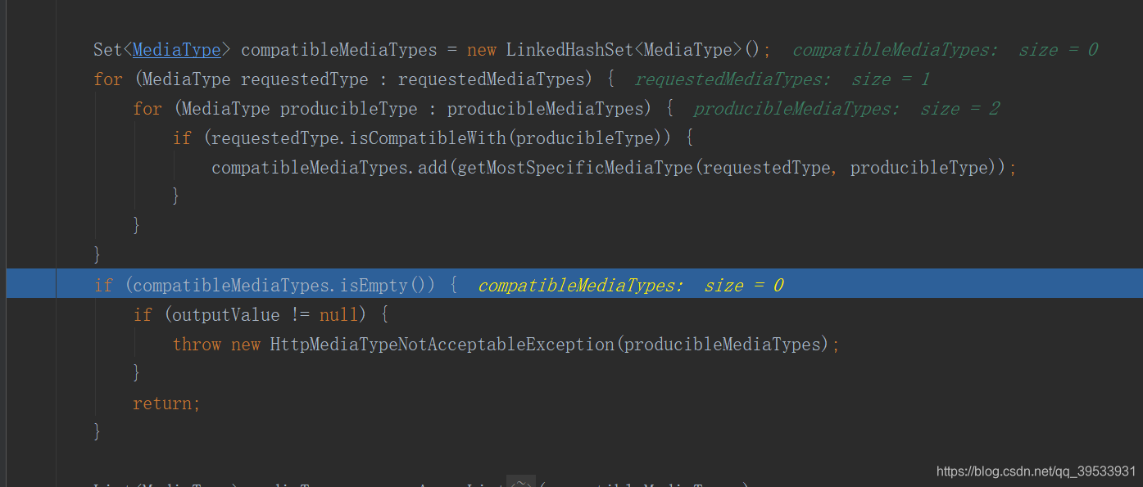
Task: Click producibleType variable in inner for declaration
Action: click(349, 109)
